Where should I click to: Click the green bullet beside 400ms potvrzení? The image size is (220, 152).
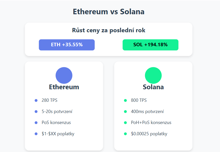coord(125,111)
